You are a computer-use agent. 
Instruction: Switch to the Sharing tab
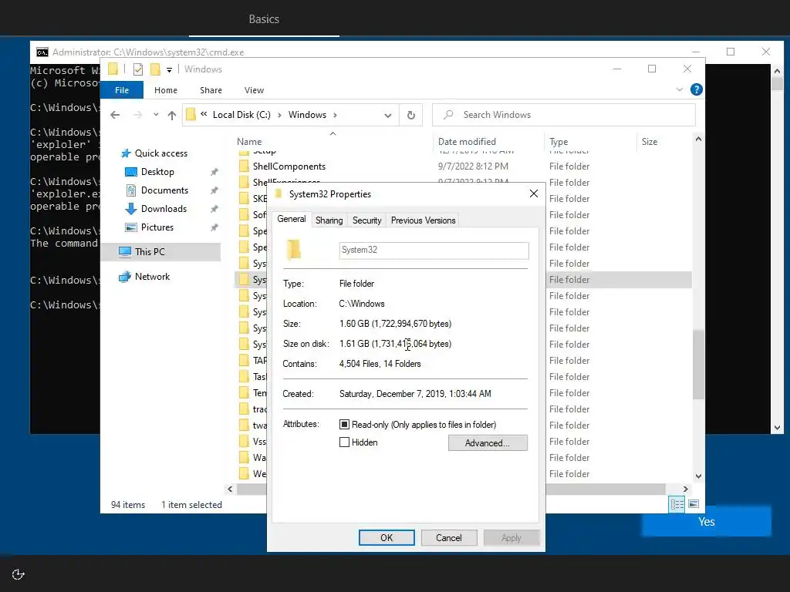329,220
